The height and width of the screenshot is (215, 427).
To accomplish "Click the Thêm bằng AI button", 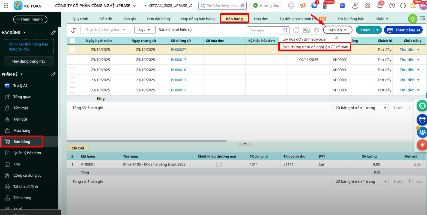I will point(403,30).
